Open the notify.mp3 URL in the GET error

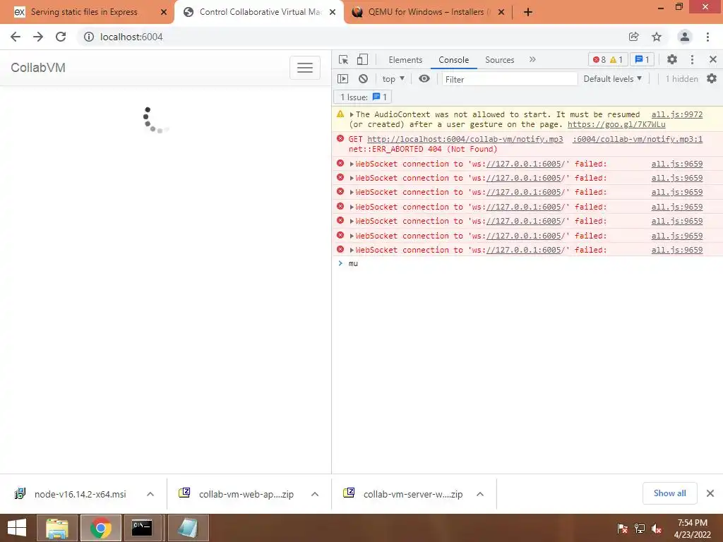[465, 139]
